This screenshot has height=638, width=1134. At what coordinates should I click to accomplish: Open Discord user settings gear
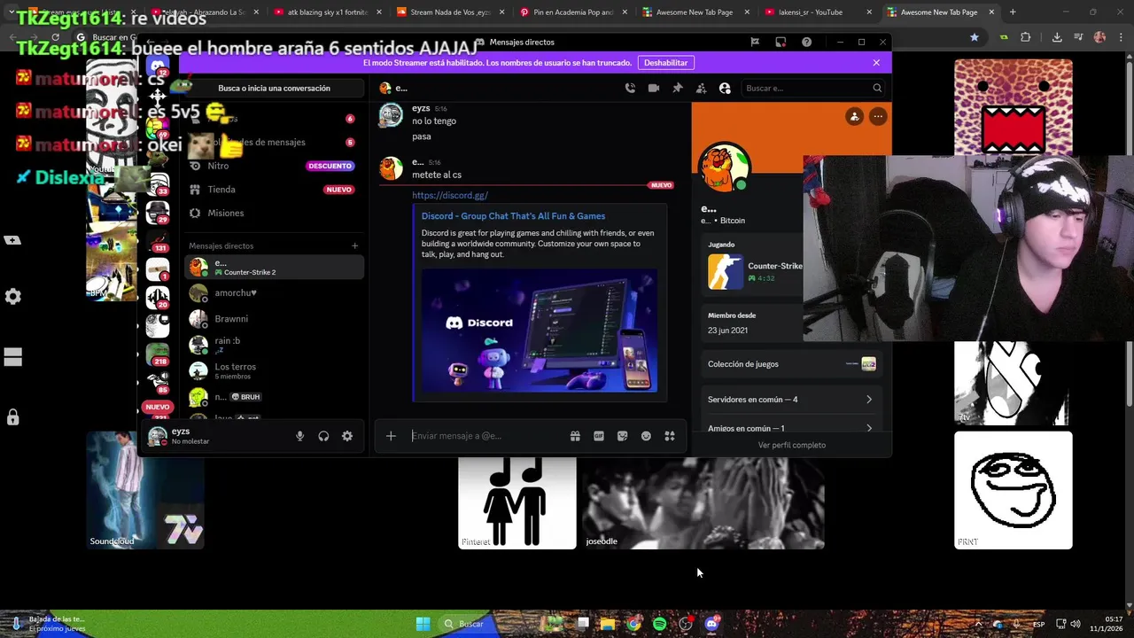[x=347, y=436]
